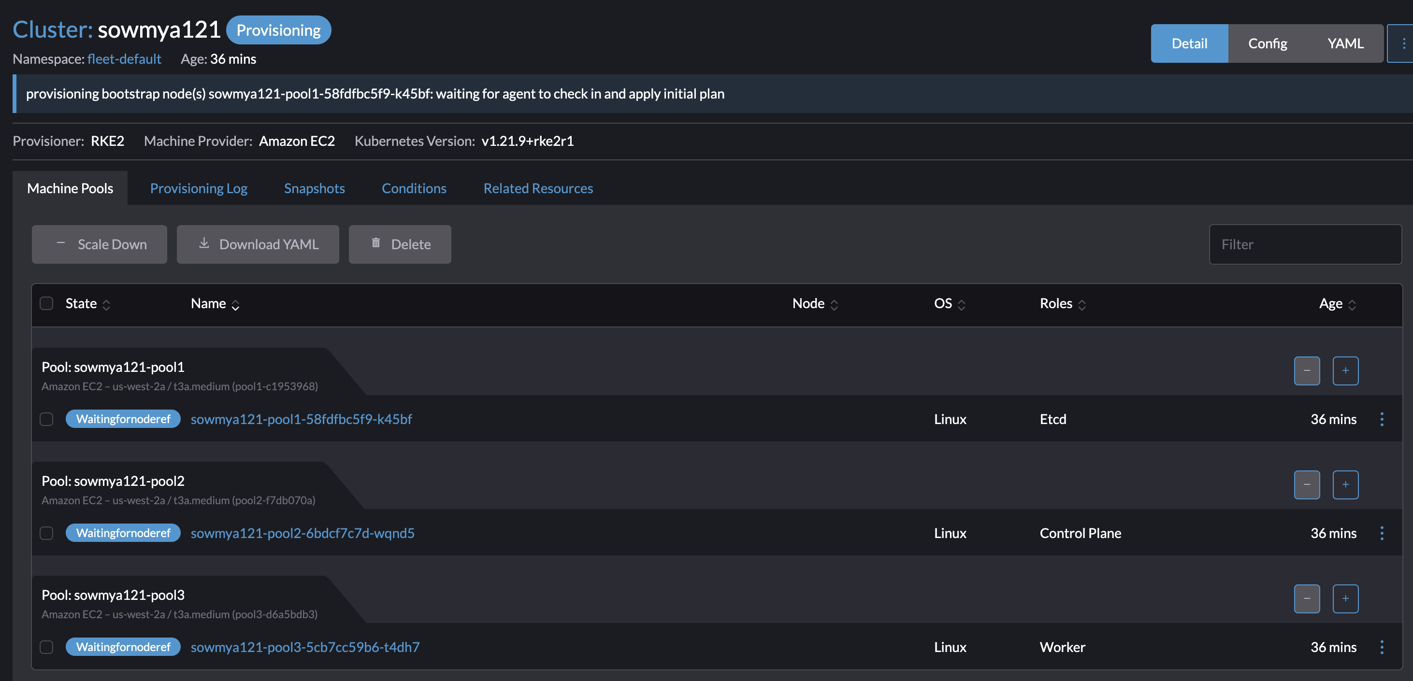
Task: Click the trash icon on the Delete button
Action: (376, 244)
